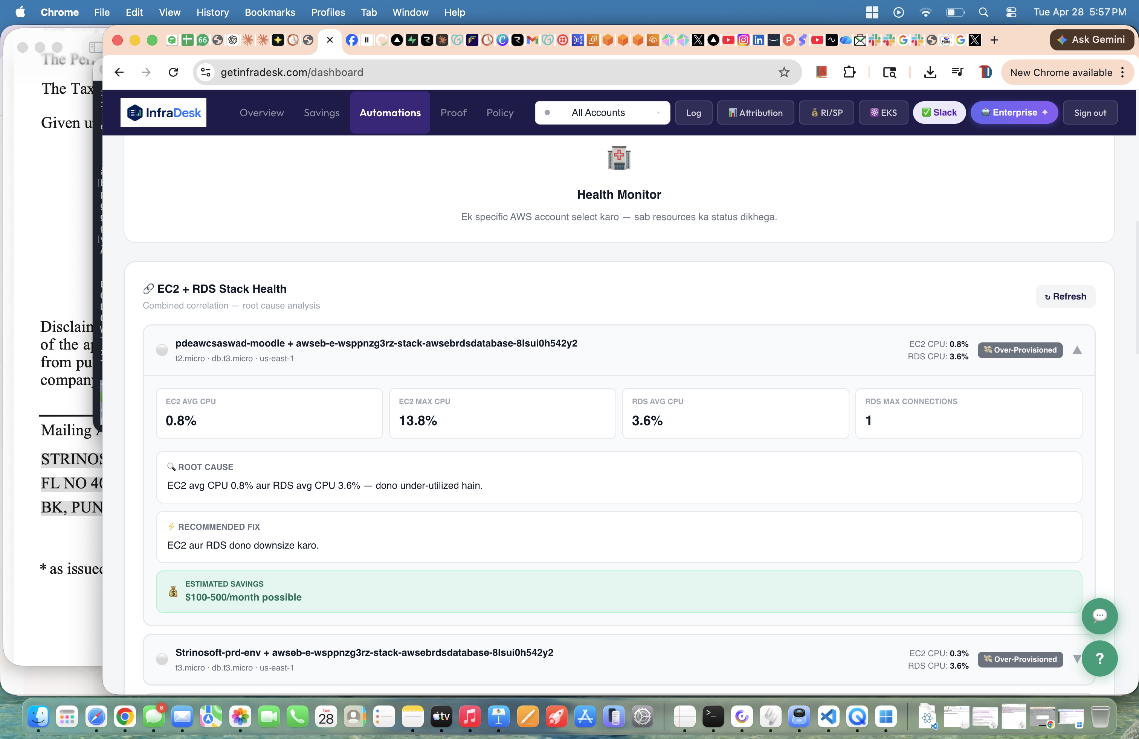1139x739 pixels.
Task: Click 'Combined correlation — root cause analysis' subtitle
Action: coord(231,306)
